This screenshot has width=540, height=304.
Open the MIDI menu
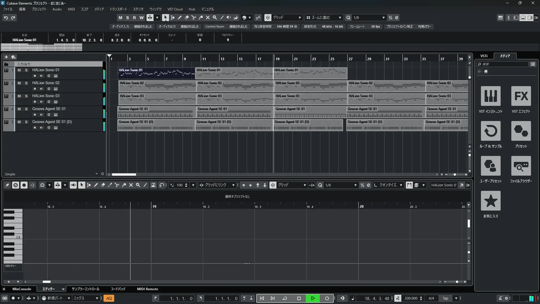[71, 9]
